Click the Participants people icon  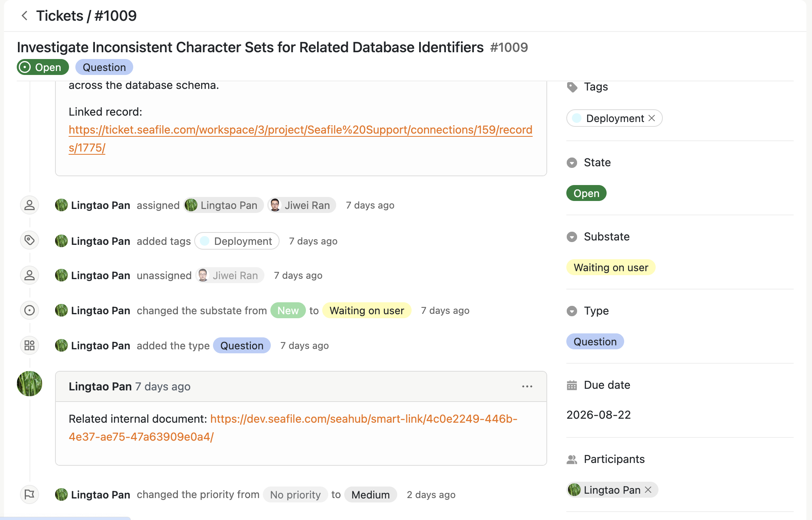pyautogui.click(x=572, y=459)
